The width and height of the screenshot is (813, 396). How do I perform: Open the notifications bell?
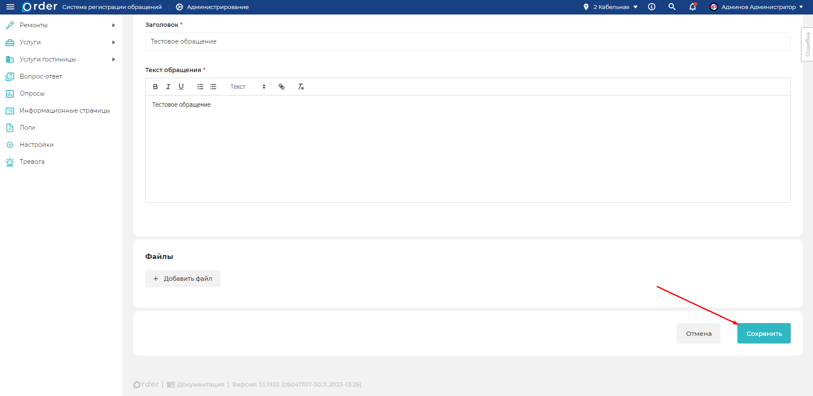pos(693,7)
